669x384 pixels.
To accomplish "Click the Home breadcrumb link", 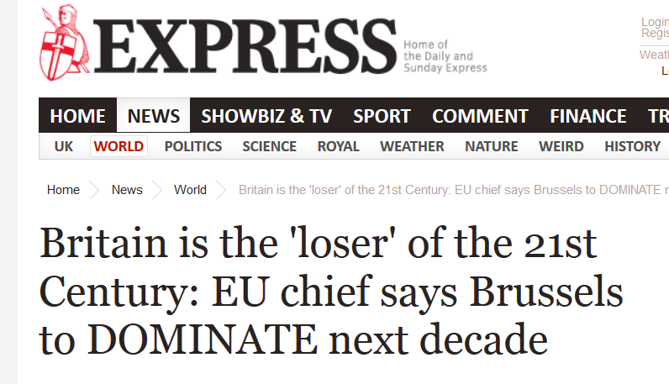I will (63, 190).
